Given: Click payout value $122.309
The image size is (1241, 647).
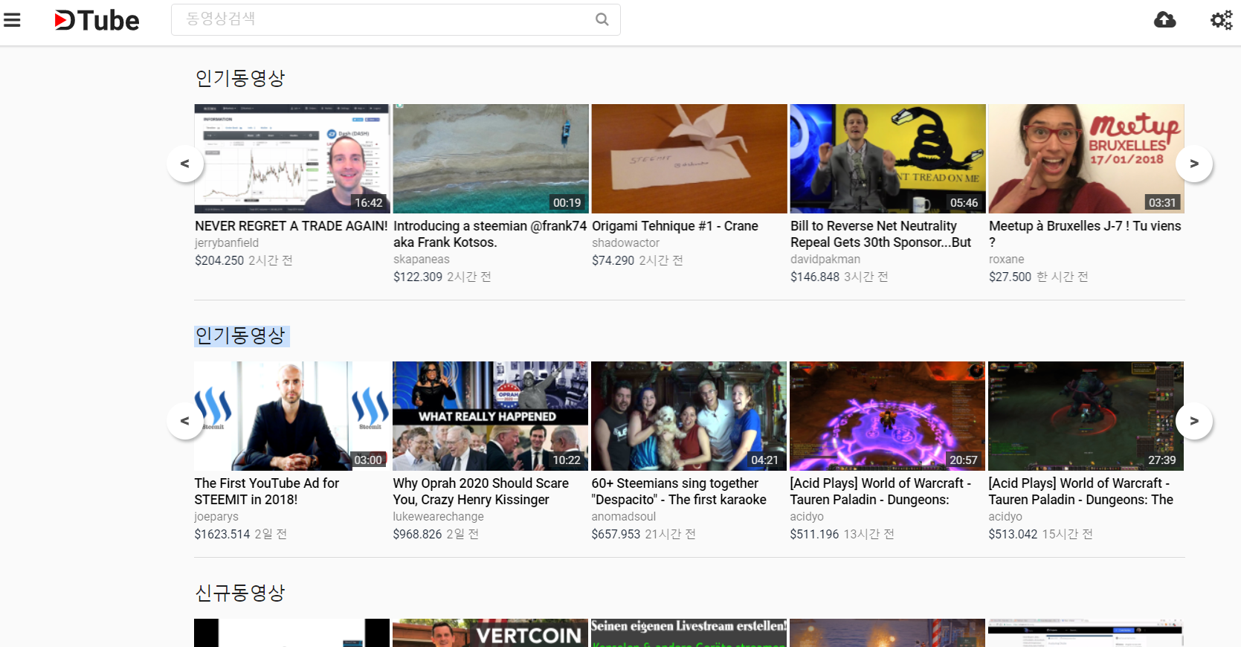Looking at the screenshot, I should coord(418,277).
